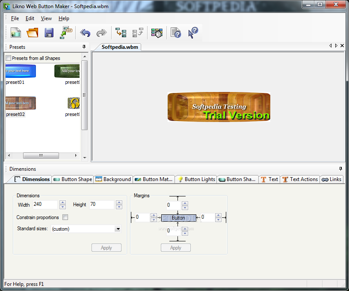Click the Width input field
The height and width of the screenshot is (291, 349).
tap(45, 205)
